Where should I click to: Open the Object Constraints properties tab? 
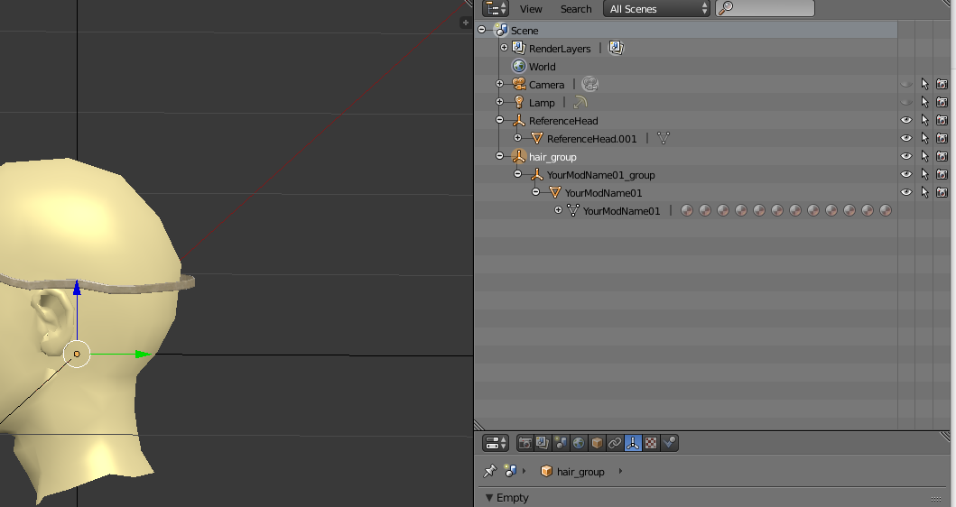tap(615, 443)
